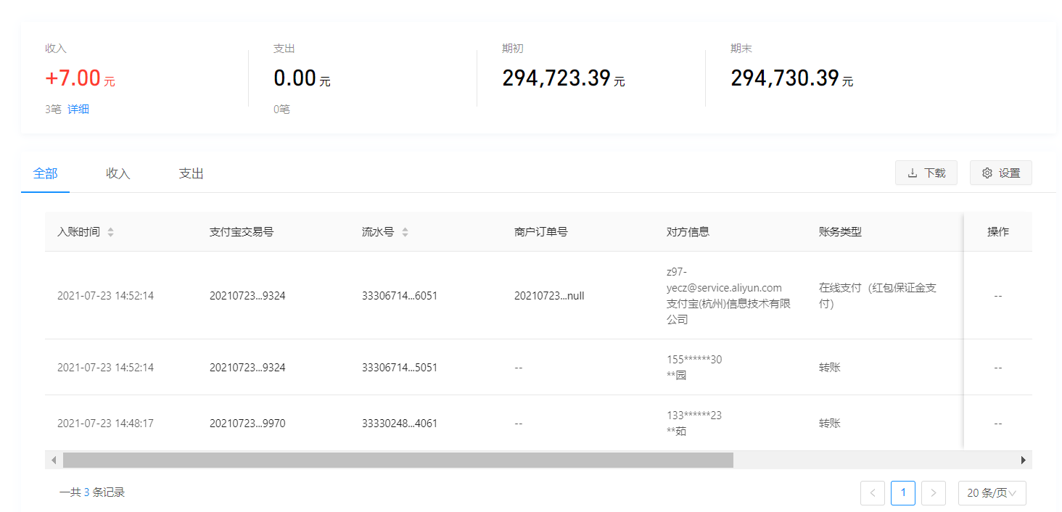Image resolution: width=1062 pixels, height=512 pixels.
Task: Click the horizontal scrollbar thumb
Action: [398, 460]
